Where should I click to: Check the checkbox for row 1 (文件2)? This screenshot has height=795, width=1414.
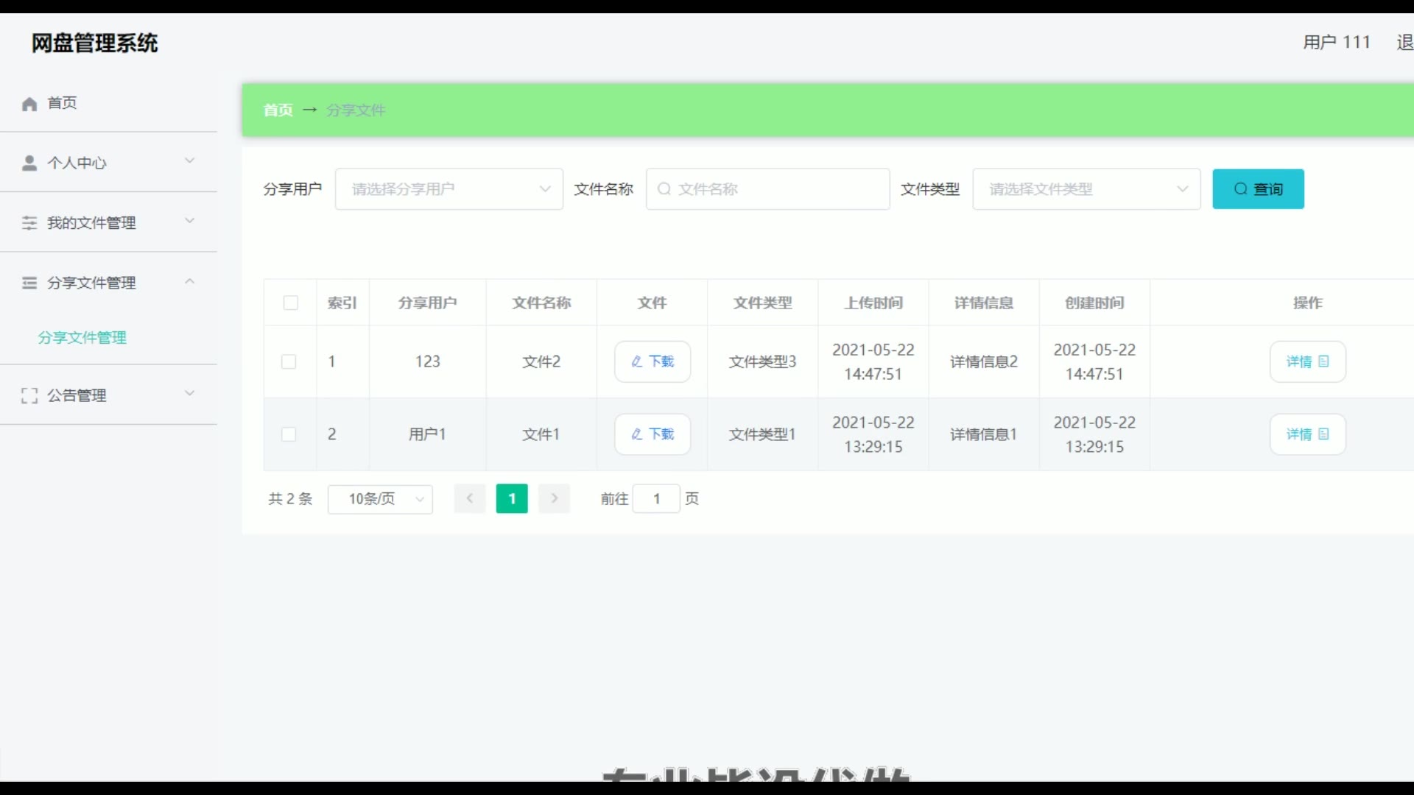point(289,361)
